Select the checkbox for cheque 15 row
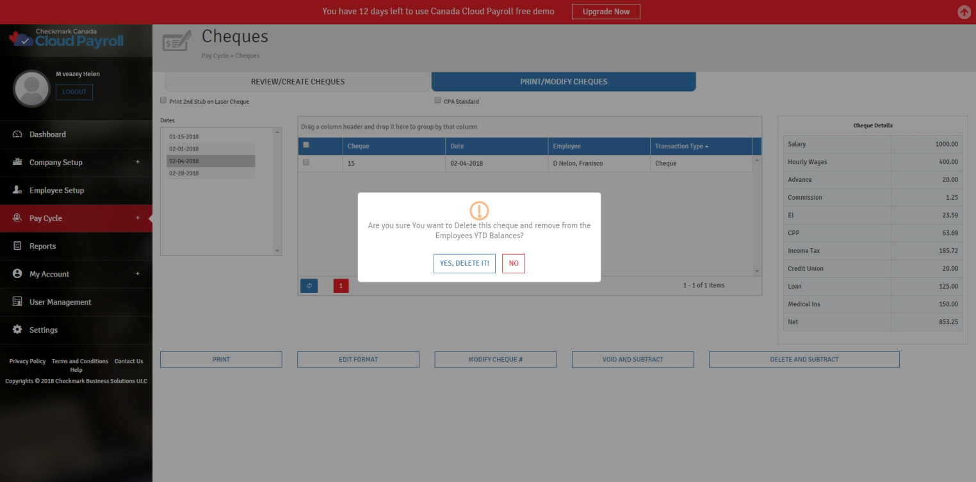Screen dimensions: 976x482 pyautogui.click(x=306, y=163)
